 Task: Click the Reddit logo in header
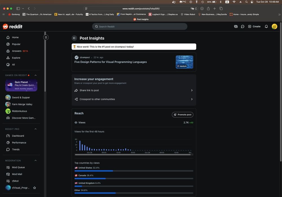click(13, 27)
